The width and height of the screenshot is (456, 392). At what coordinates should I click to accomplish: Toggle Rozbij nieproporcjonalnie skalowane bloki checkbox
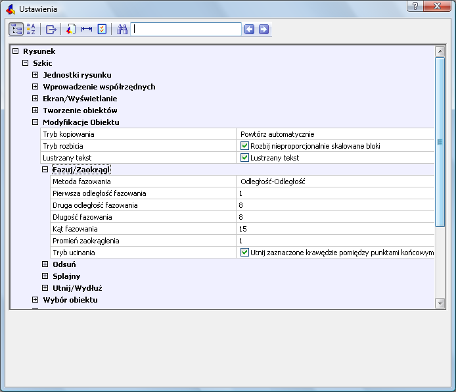[x=244, y=146]
